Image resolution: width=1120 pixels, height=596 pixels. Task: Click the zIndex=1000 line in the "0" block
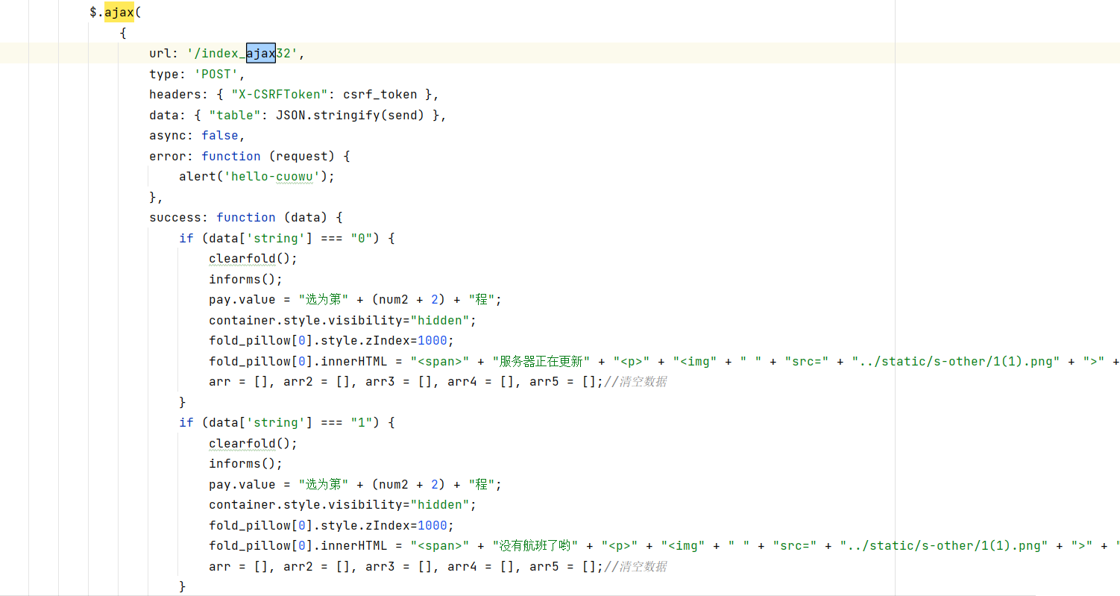click(331, 340)
